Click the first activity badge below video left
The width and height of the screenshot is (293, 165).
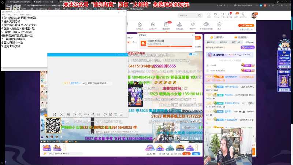pyautogui.click(x=47, y=148)
